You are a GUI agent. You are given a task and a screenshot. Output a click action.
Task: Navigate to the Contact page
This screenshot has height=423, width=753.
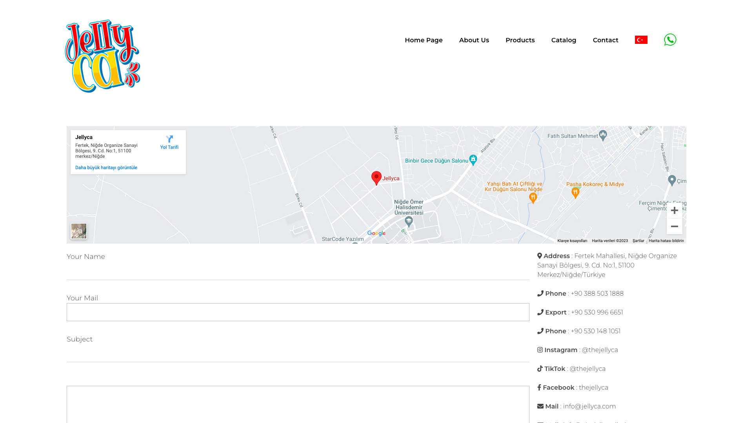pos(605,40)
